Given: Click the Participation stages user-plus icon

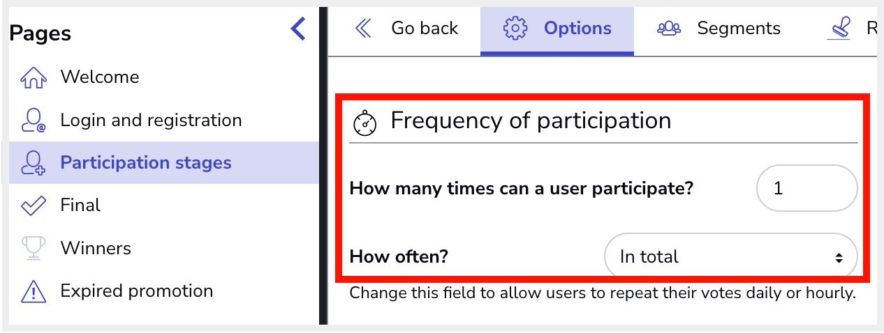Looking at the screenshot, I should (x=33, y=163).
